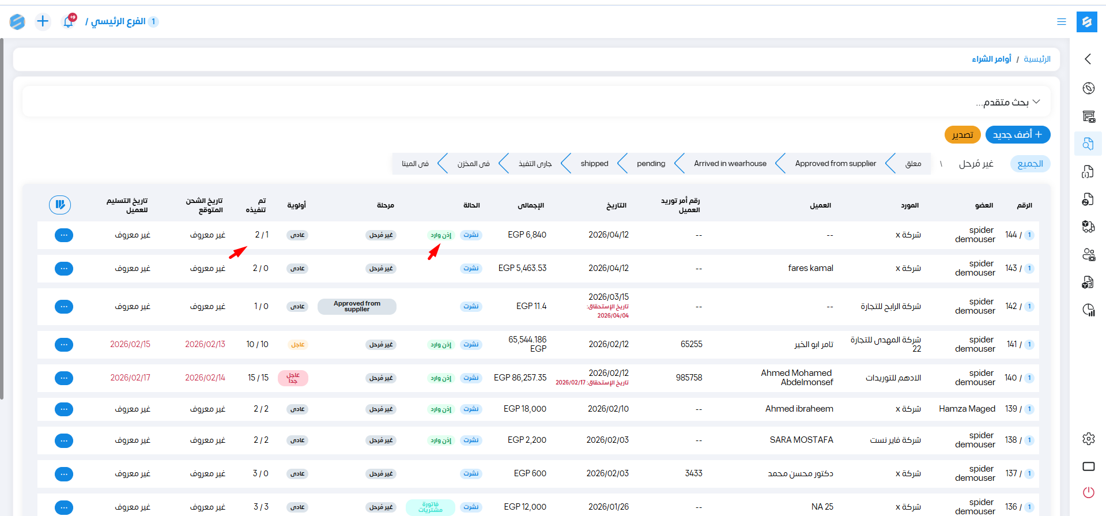This screenshot has width=1106, height=516.
Task: Open the hamburger menu icon
Action: 1061,22
